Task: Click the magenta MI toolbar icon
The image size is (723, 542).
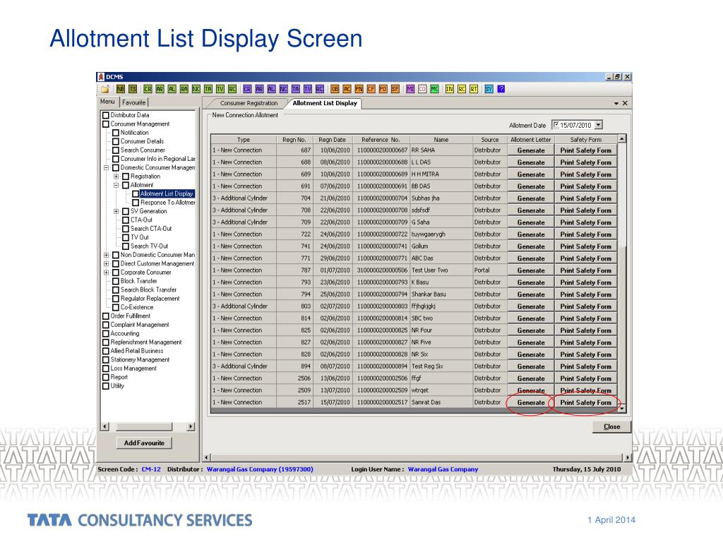Action: click(410, 89)
